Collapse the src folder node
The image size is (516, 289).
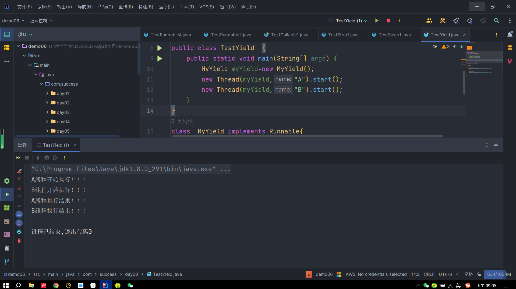24,56
